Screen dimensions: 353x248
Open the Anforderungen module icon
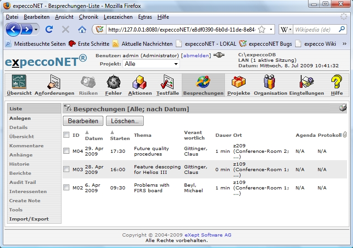54,82
